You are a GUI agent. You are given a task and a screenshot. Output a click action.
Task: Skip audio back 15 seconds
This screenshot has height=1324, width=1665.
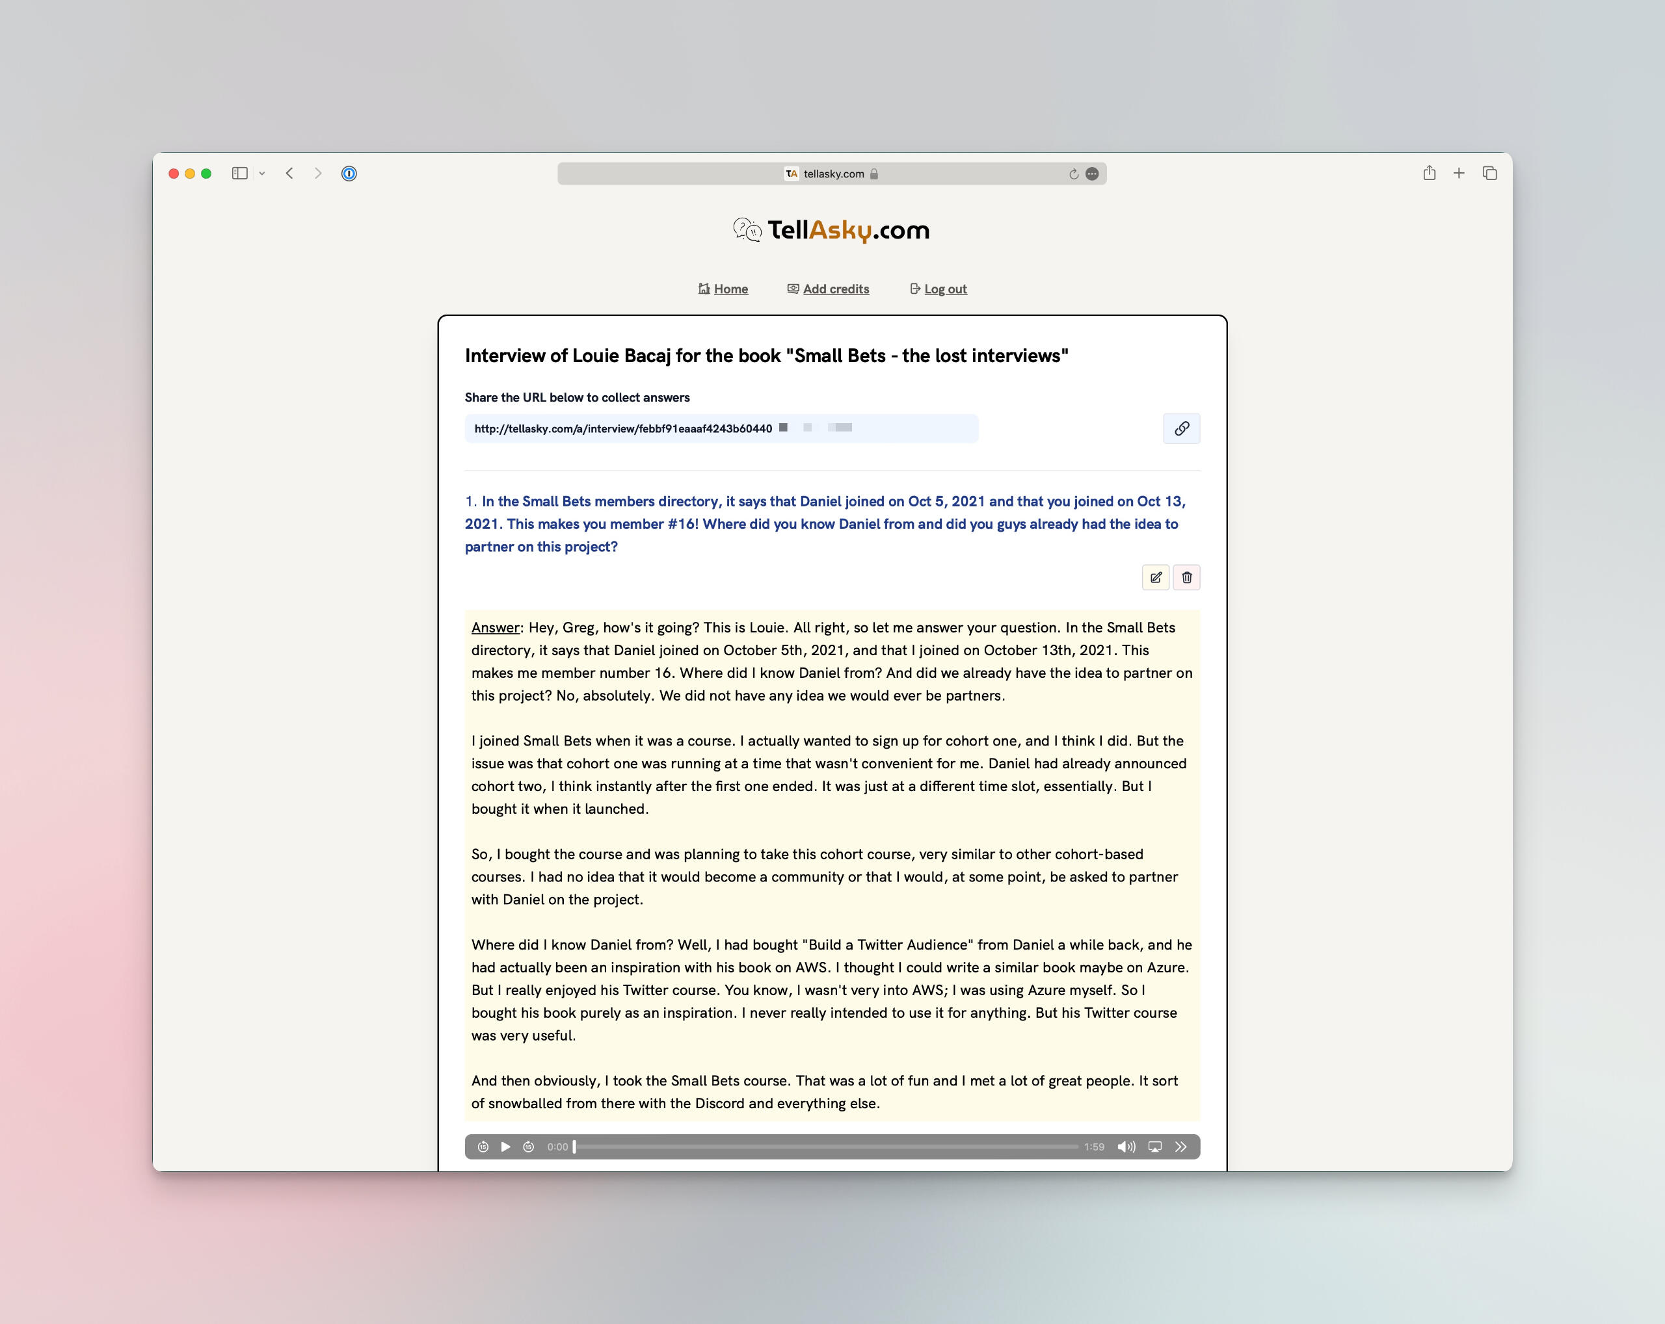[x=483, y=1147]
